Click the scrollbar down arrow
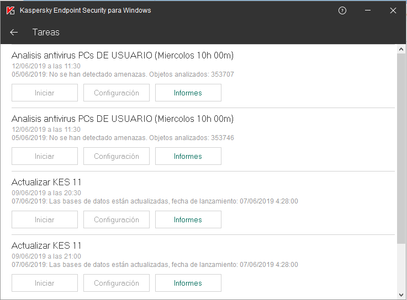 pos(401,295)
